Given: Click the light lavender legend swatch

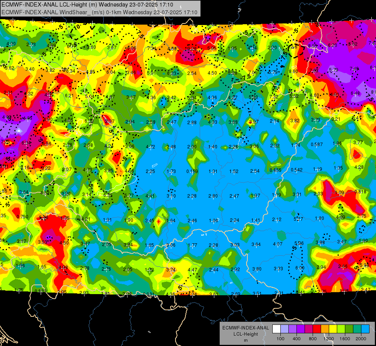Looking at the screenshot, I should tap(285, 329).
